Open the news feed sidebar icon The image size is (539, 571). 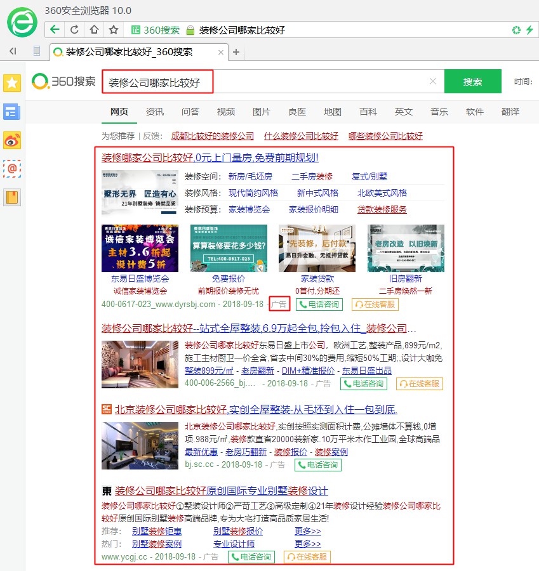(x=12, y=112)
